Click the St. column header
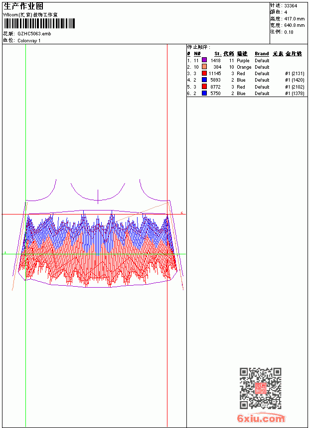Viewport: 309px width, 428px height. (x=218, y=54)
